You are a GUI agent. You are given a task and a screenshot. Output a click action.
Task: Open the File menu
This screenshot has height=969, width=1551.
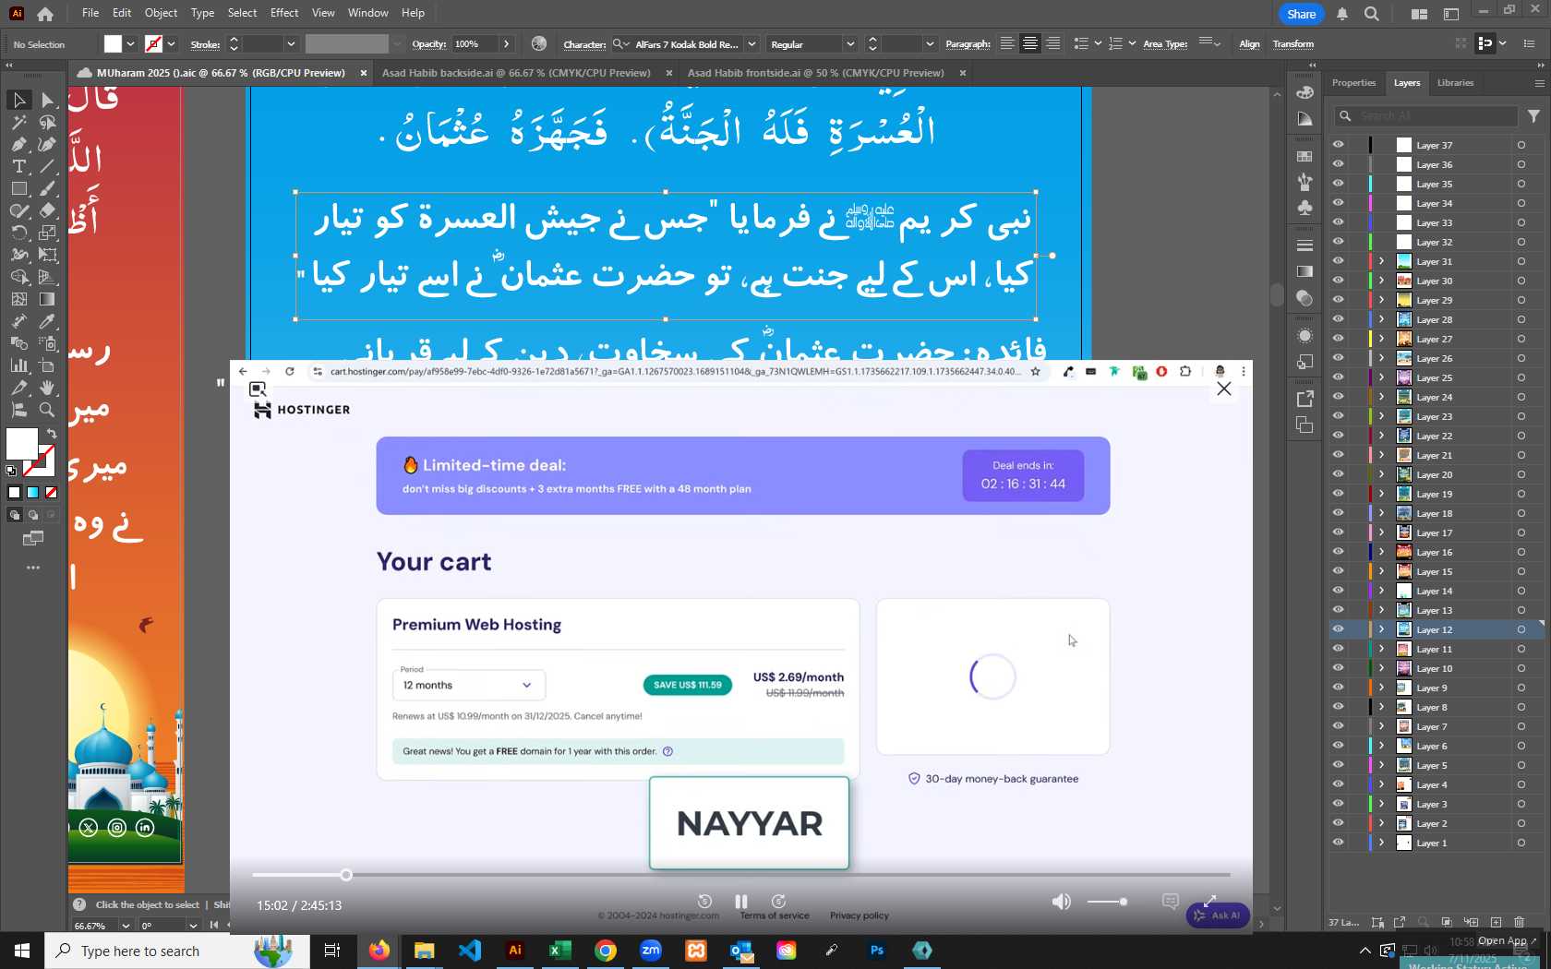point(90,13)
